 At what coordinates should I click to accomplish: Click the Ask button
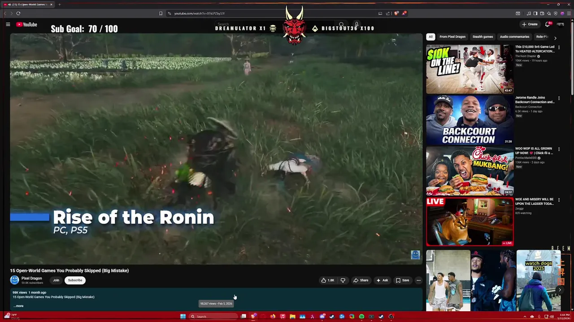tap(382, 280)
